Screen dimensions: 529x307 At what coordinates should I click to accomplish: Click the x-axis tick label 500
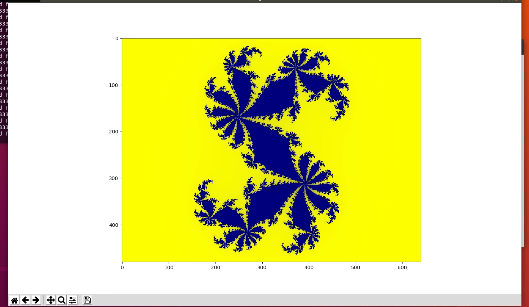point(355,267)
